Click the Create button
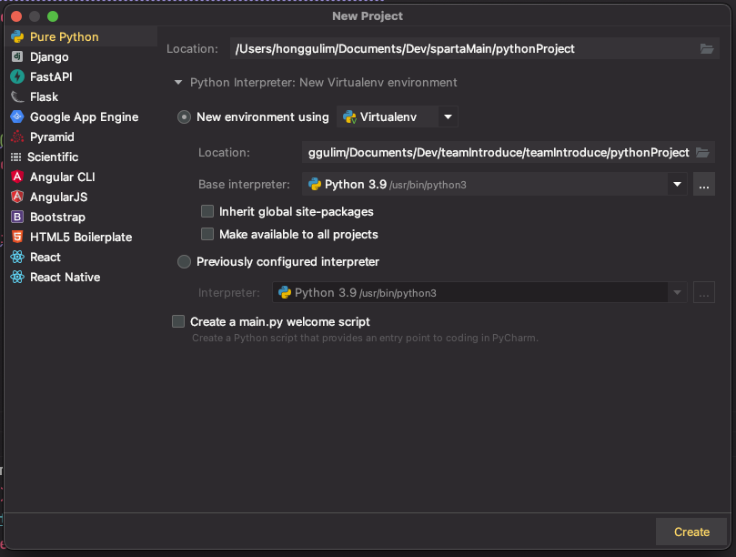 [691, 532]
